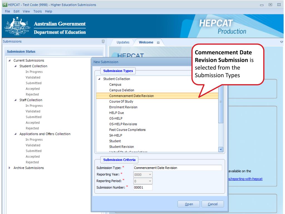
Task: Select Rejected under Student Collection
Action: tap(32, 94)
